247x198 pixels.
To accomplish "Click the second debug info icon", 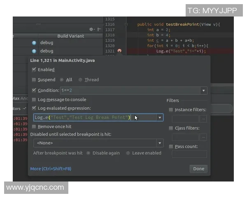I will pos(34,51).
